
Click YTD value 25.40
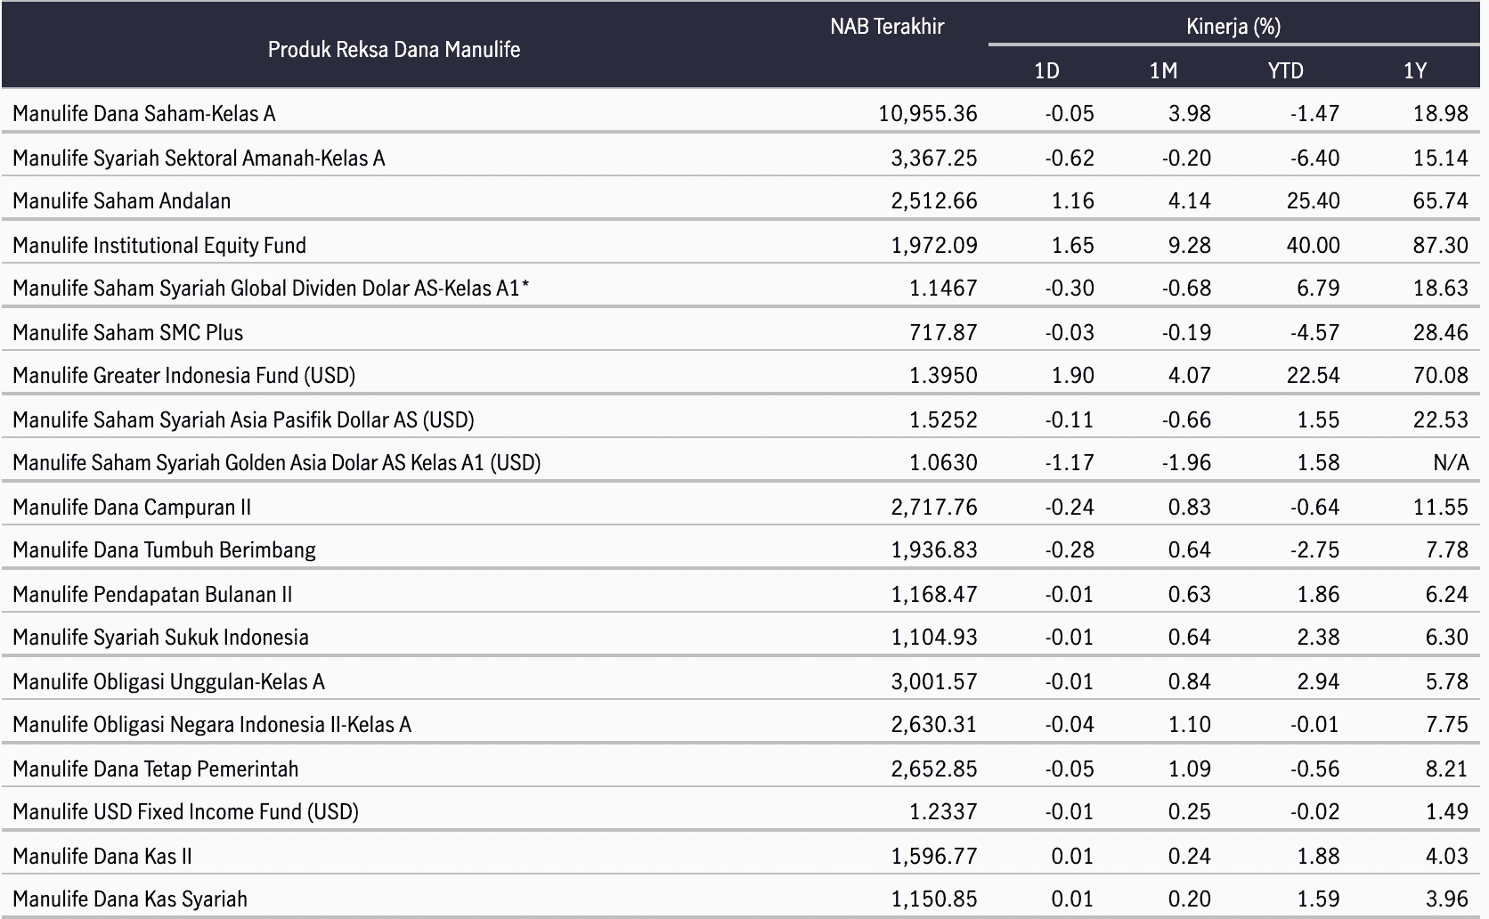[x=1313, y=200]
